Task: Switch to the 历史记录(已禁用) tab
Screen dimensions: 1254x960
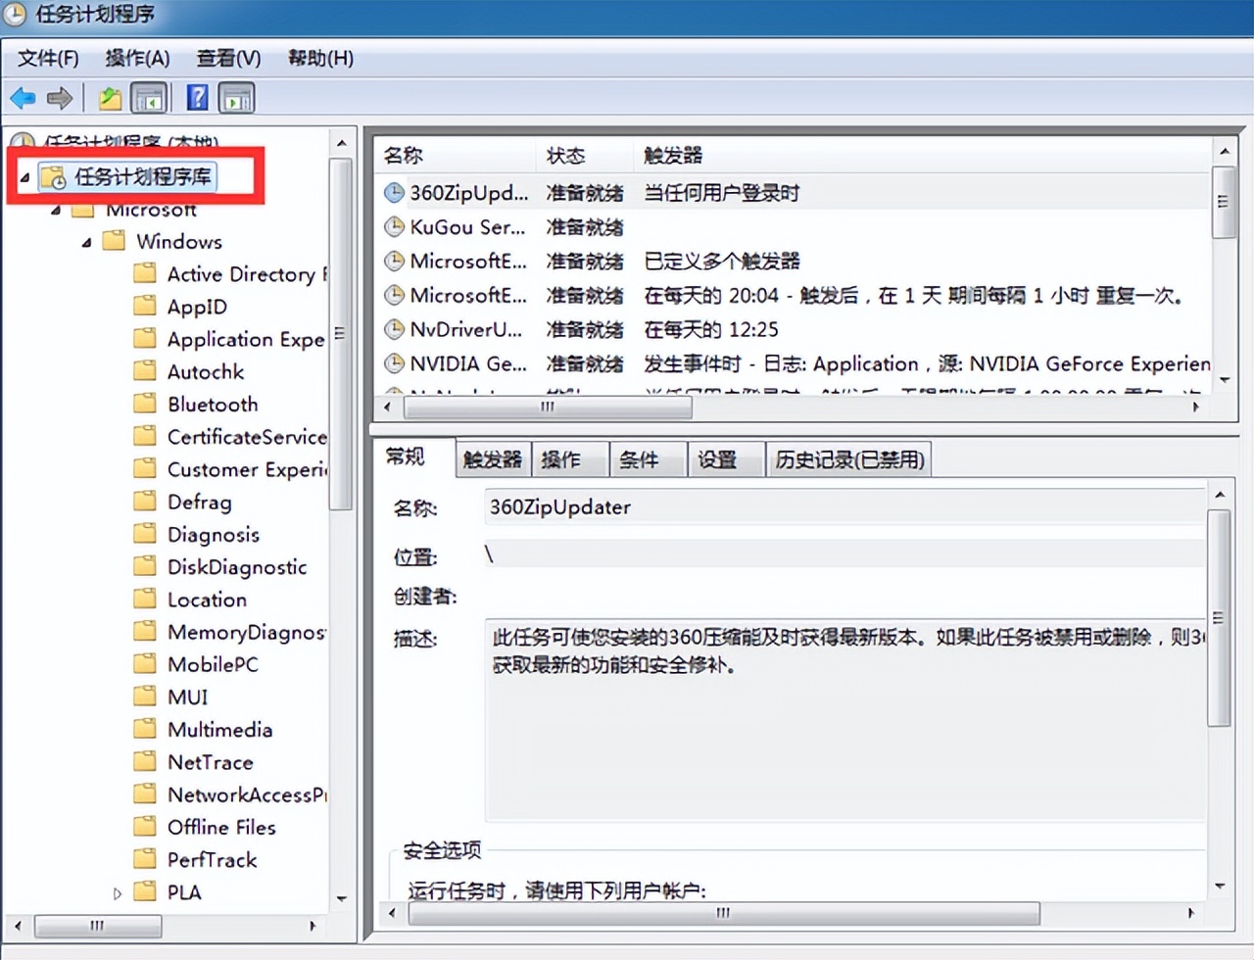Action: click(x=848, y=458)
